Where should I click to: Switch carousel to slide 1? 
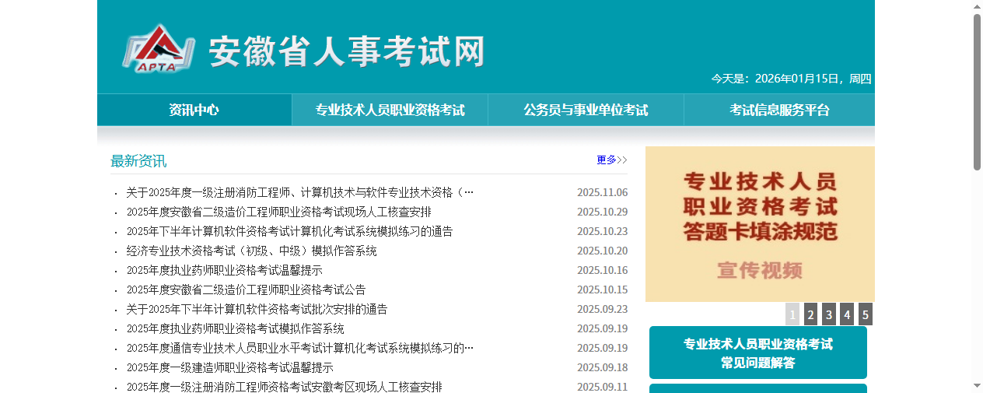tap(792, 314)
